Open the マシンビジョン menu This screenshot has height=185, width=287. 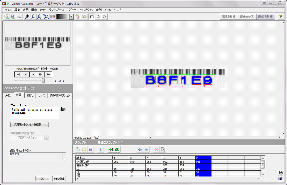(x=86, y=10)
